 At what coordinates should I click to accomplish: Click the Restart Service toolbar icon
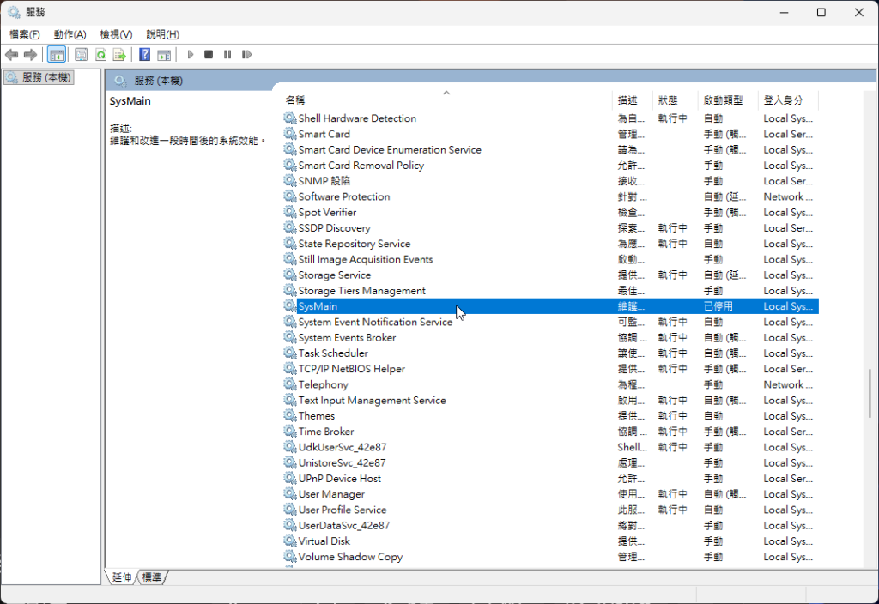click(x=246, y=55)
